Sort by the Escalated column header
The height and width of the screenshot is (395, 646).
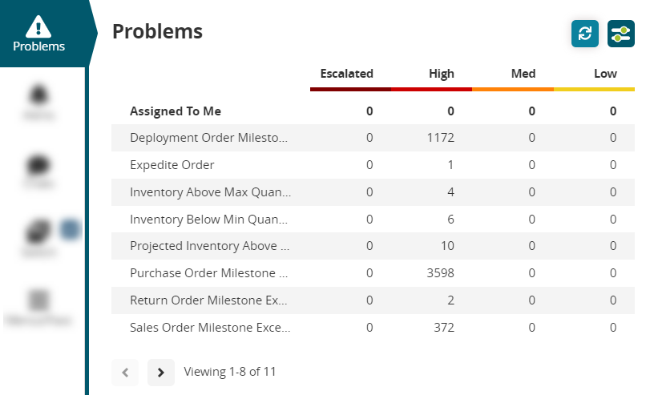pos(346,74)
